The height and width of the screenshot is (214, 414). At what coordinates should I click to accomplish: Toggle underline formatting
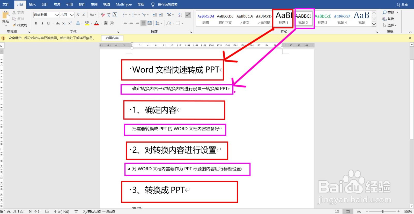coord(48,23)
